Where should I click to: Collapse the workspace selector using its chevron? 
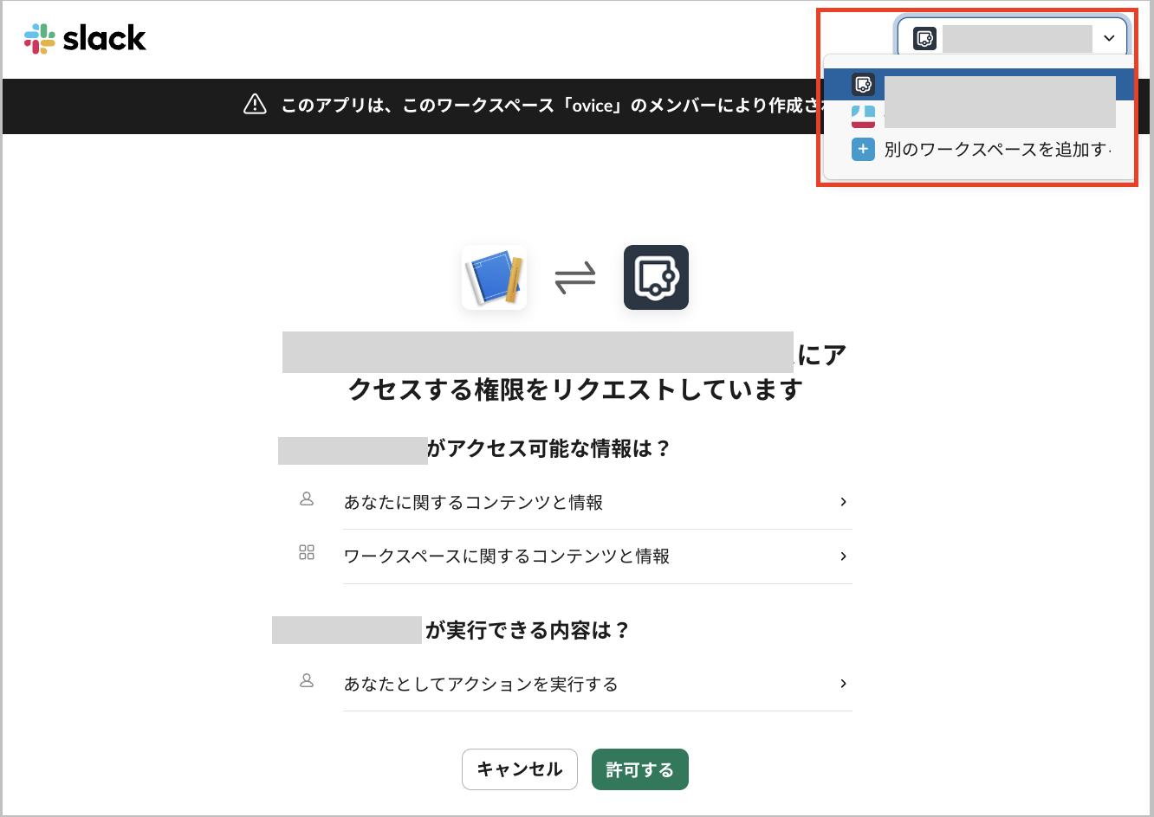click(1109, 38)
